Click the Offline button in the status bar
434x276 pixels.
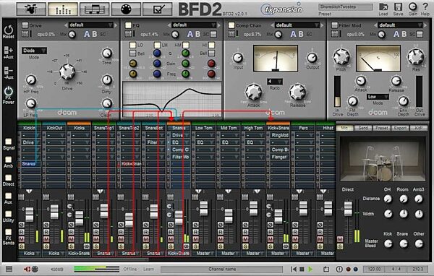130,269
